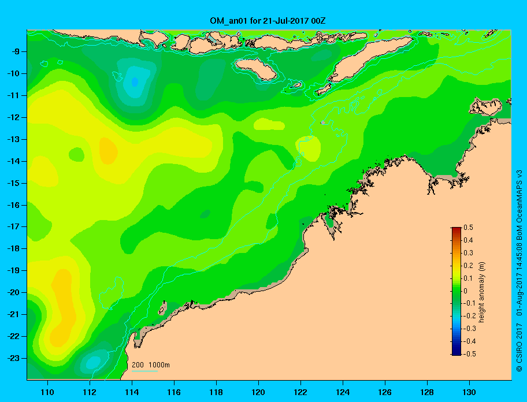Click the oval island south of the island chain

(256, 69)
